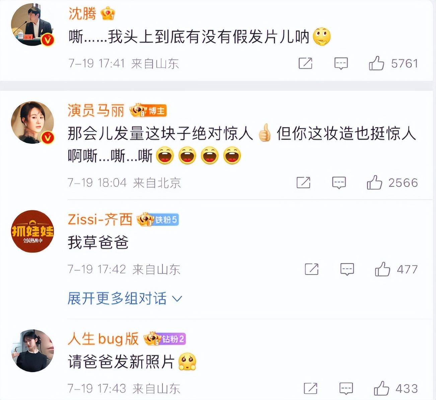Viewport: 436px width, 400px height.
Task: View 人生bug版's profile avatar
Action: click(32, 351)
